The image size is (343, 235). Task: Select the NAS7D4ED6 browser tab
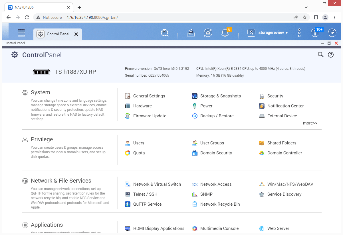click(x=39, y=8)
